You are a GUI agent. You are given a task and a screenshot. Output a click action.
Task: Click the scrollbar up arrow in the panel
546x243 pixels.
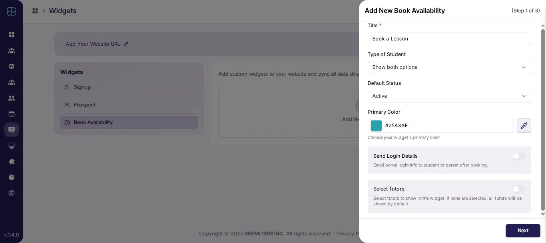tap(543, 25)
